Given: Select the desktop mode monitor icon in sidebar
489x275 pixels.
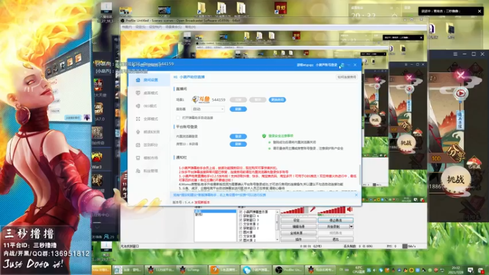Looking at the screenshot, I should point(138,93).
